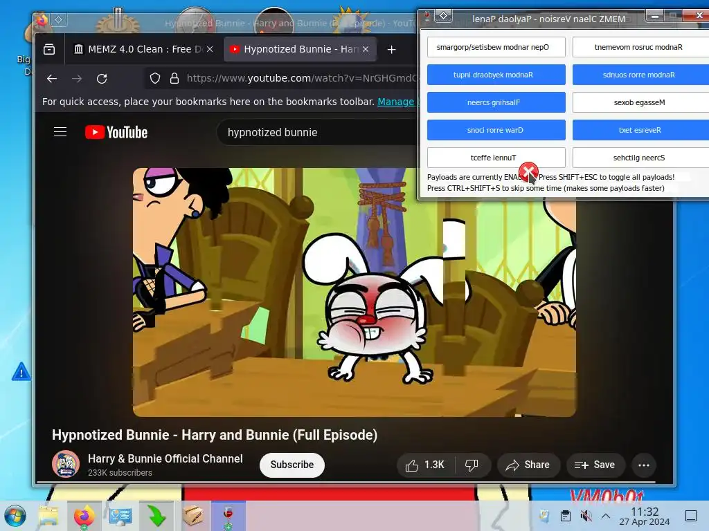Open the bookmarks Manage link
Image resolution: width=709 pixels, height=531 pixels.
(395, 102)
